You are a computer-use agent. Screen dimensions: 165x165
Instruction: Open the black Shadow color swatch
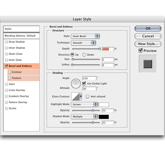tap(104, 117)
